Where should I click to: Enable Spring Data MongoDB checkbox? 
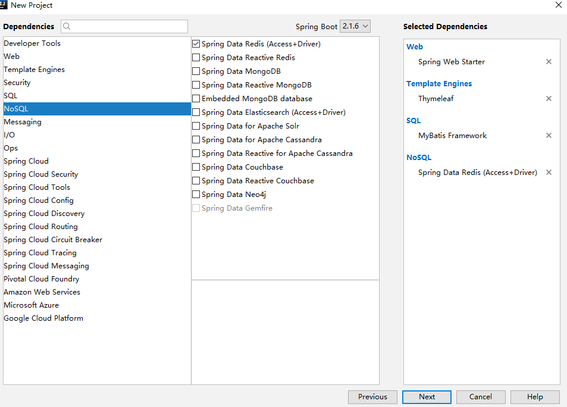point(196,71)
